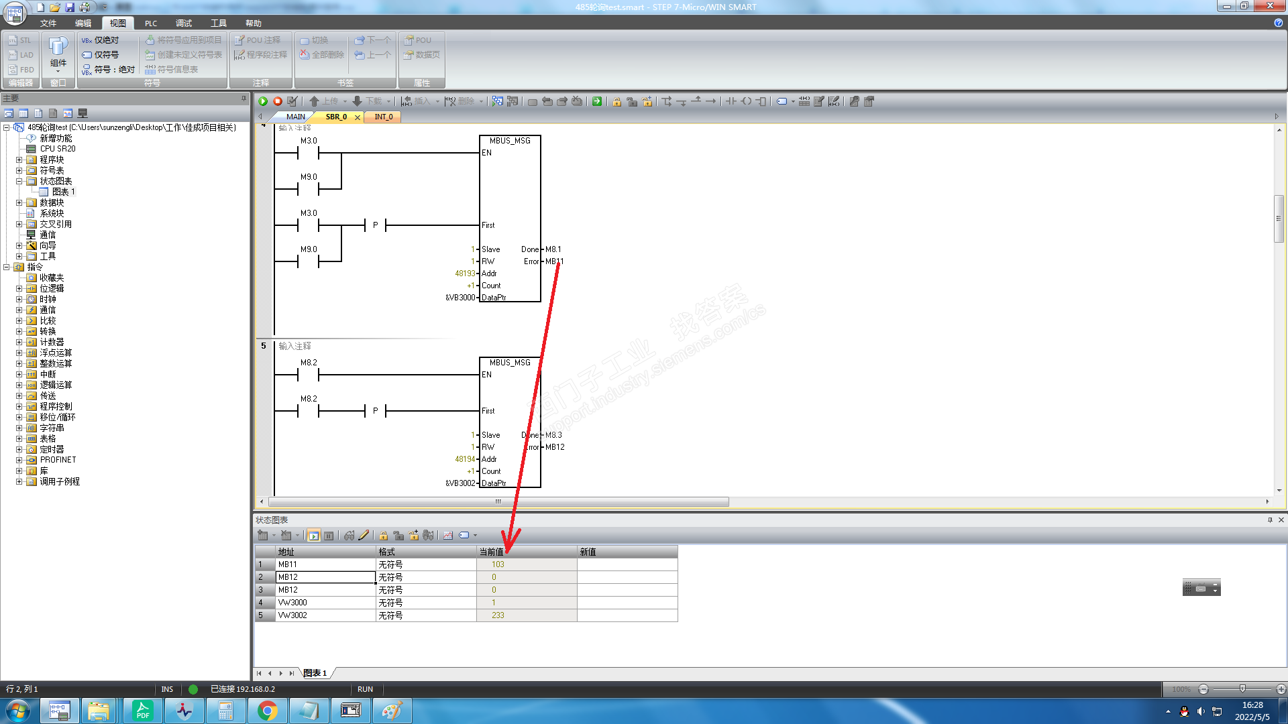Click the download (下载) arrow icon
The image size is (1288, 724).
357,101
